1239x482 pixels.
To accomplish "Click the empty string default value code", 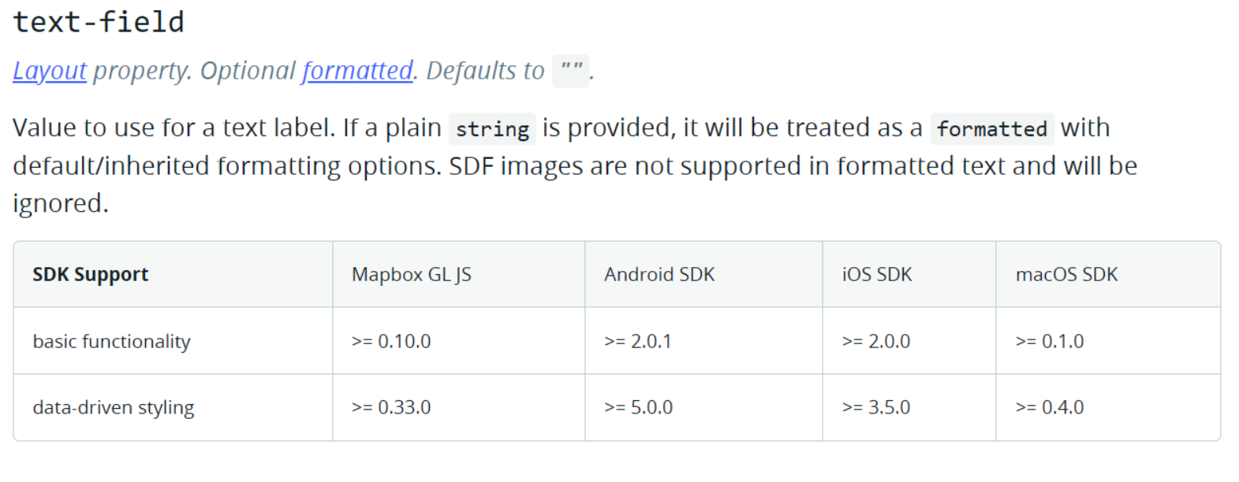I will [571, 71].
